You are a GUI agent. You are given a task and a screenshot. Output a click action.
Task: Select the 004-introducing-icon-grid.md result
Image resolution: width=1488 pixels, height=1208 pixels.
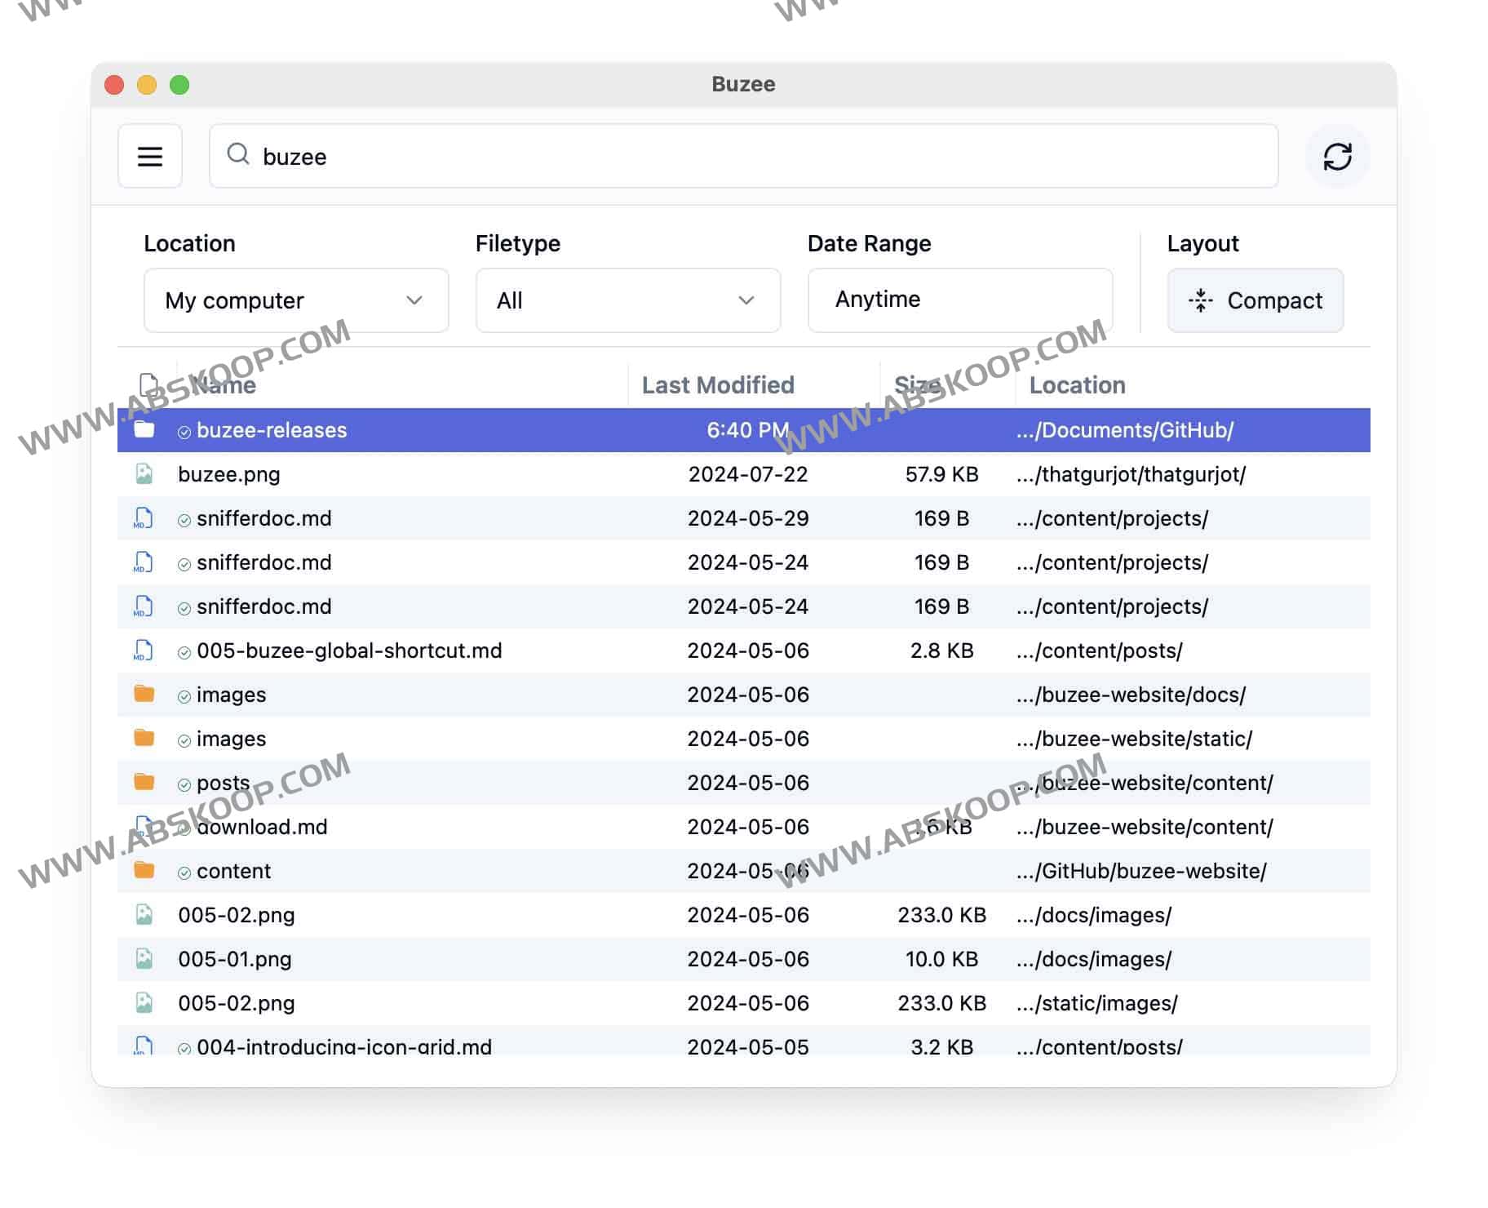pos(343,1045)
